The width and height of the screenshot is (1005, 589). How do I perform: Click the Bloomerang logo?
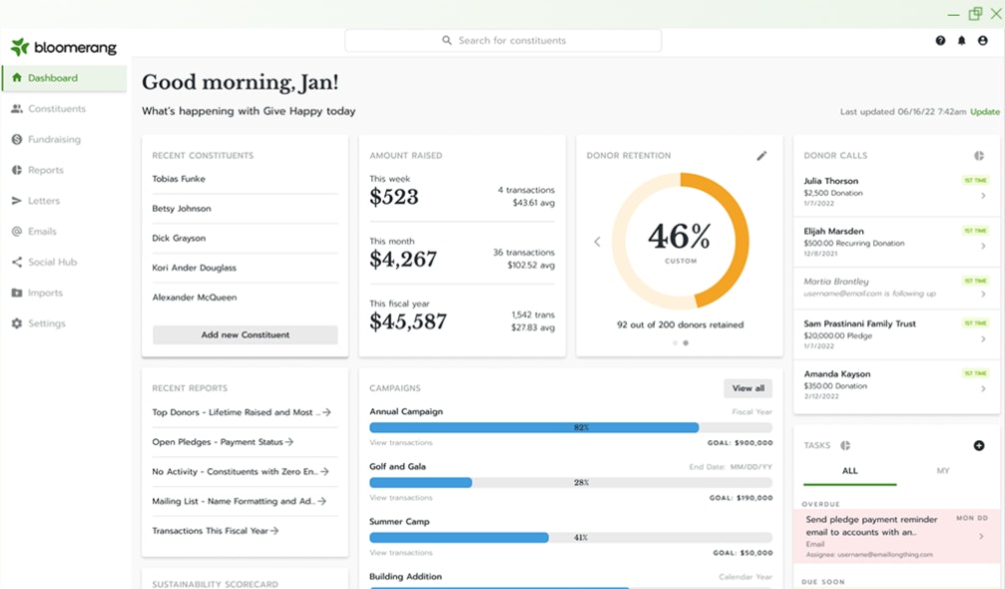point(64,47)
